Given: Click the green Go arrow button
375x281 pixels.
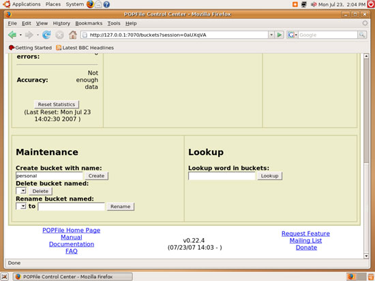Looking at the screenshot, I should coord(279,35).
